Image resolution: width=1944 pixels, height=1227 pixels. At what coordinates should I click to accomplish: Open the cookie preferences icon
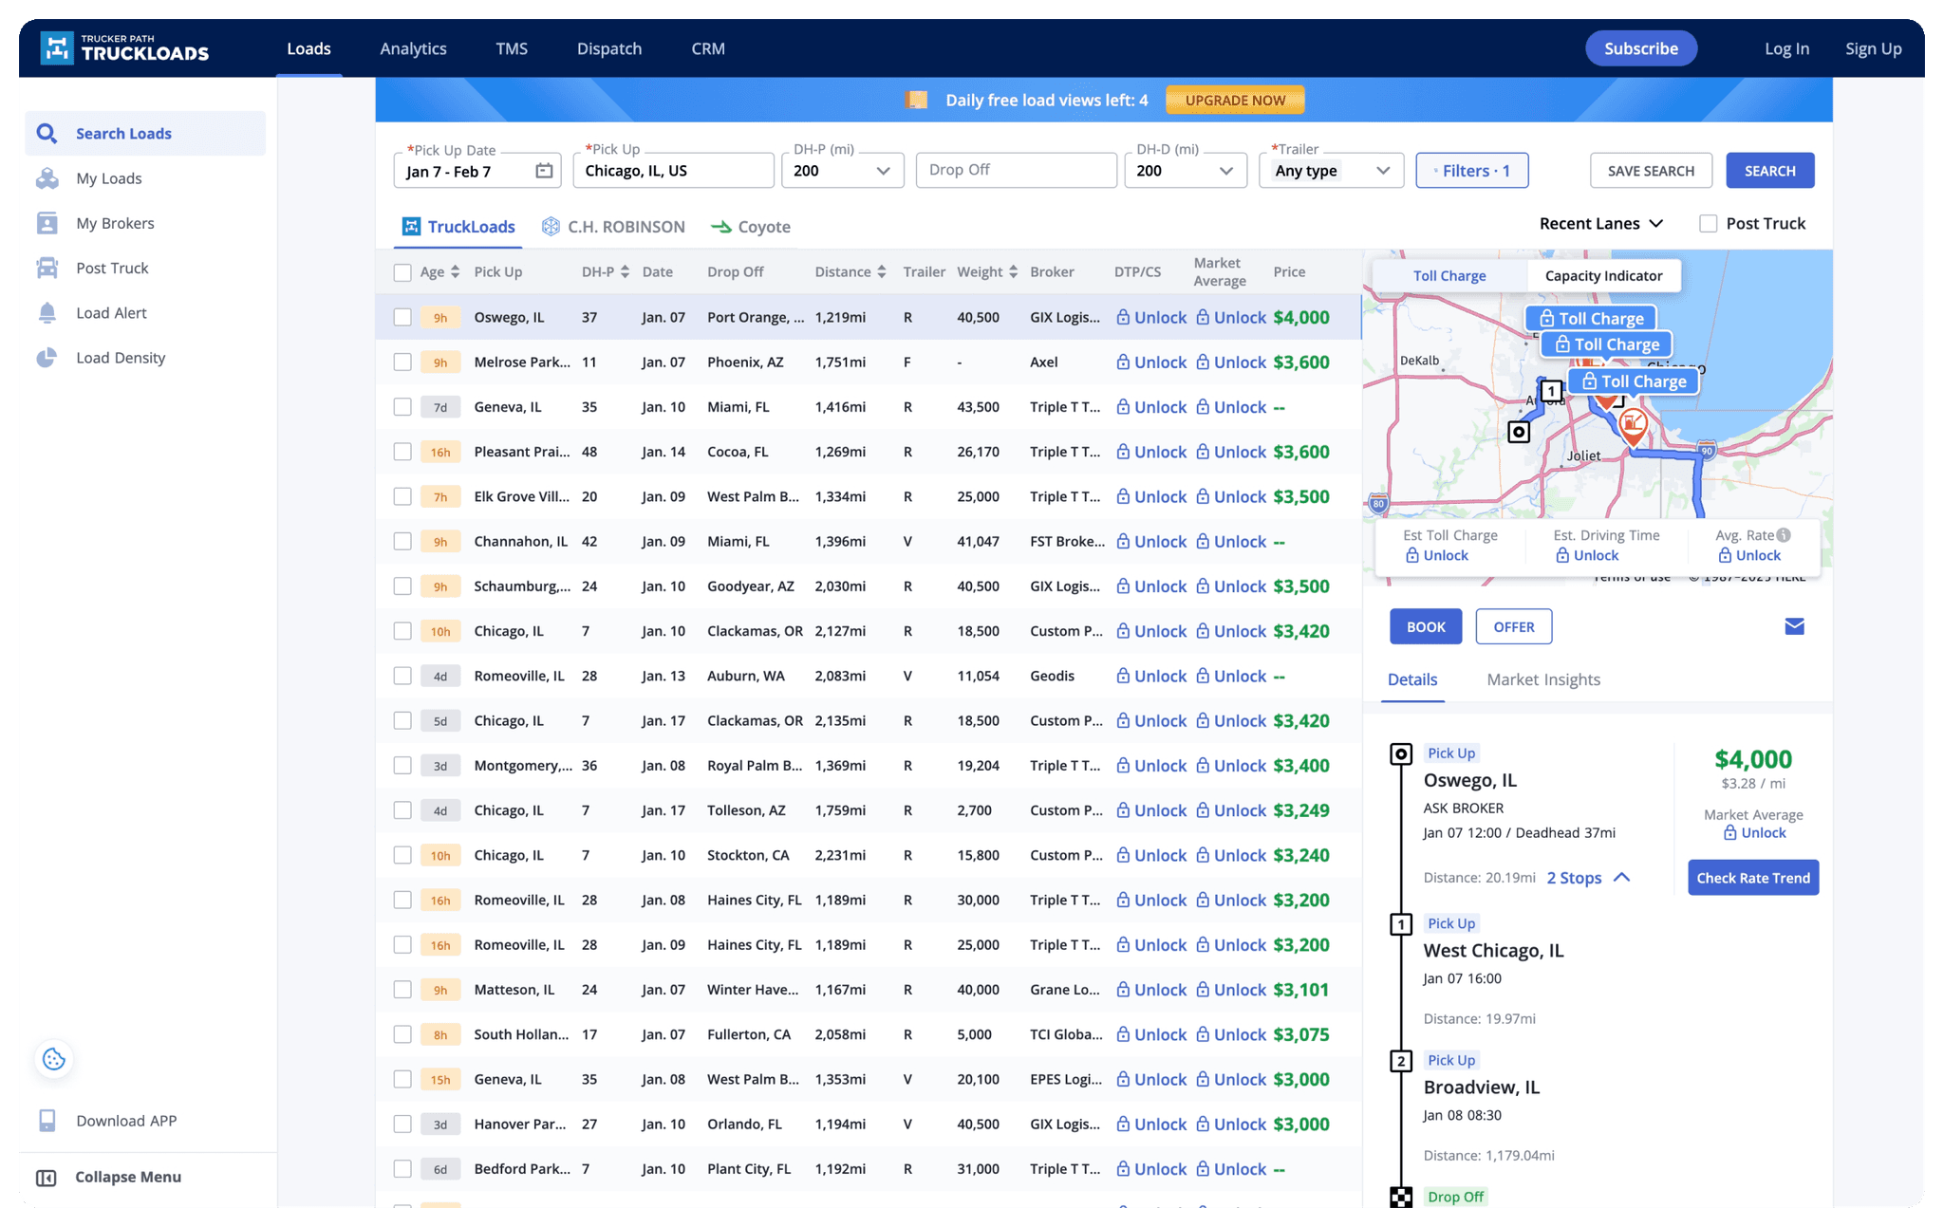(x=53, y=1058)
